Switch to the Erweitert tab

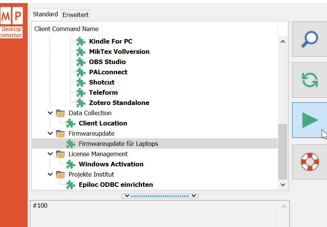click(x=75, y=15)
